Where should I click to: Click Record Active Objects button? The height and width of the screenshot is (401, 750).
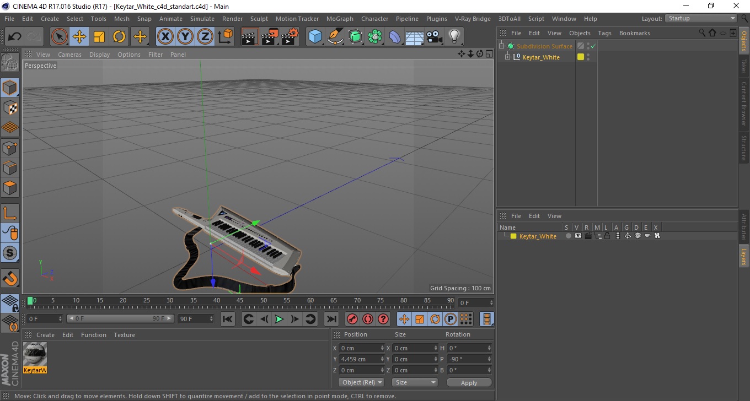click(x=353, y=319)
